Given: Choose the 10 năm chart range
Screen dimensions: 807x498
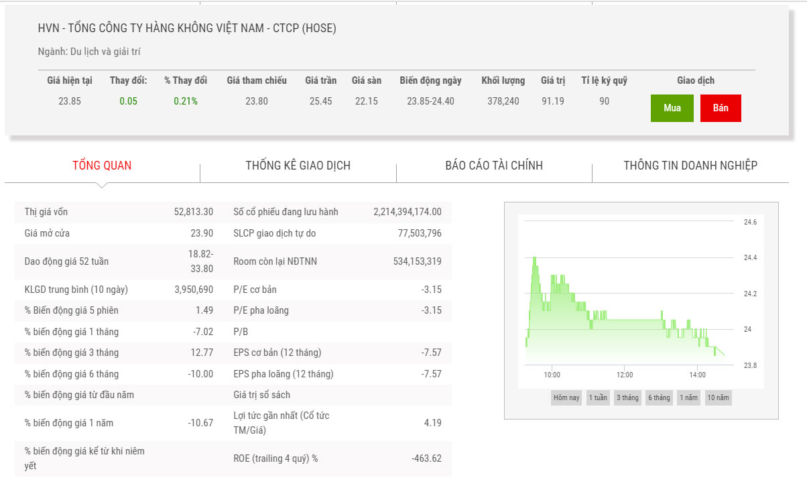Looking at the screenshot, I should point(718,397).
